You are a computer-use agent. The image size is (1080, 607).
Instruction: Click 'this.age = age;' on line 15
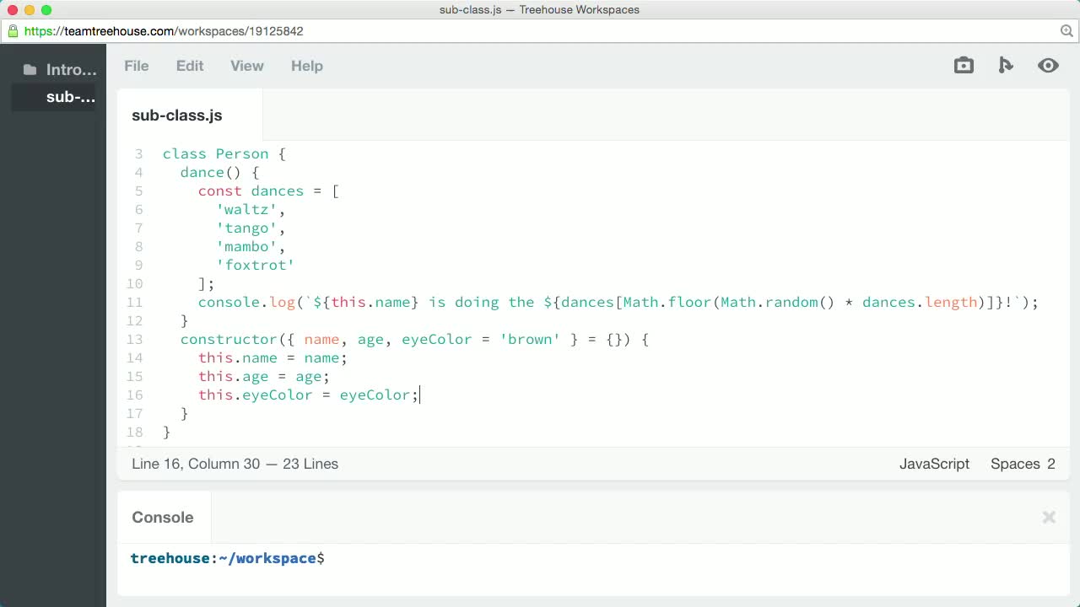[264, 377]
